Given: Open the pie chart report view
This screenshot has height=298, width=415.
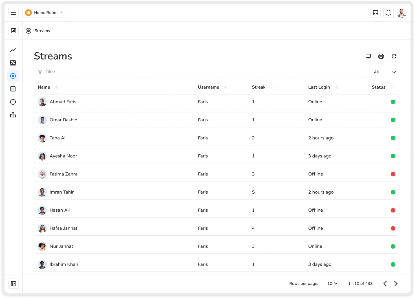Looking at the screenshot, I should coord(13,102).
